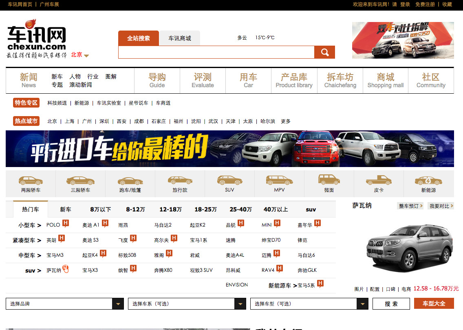
Task: Click the magnifier search button
Action: coord(324,52)
